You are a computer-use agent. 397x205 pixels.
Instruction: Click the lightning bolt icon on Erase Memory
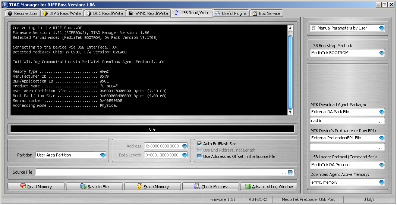coord(139,186)
